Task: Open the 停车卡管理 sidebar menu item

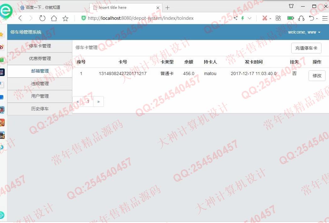Action: 40,46
